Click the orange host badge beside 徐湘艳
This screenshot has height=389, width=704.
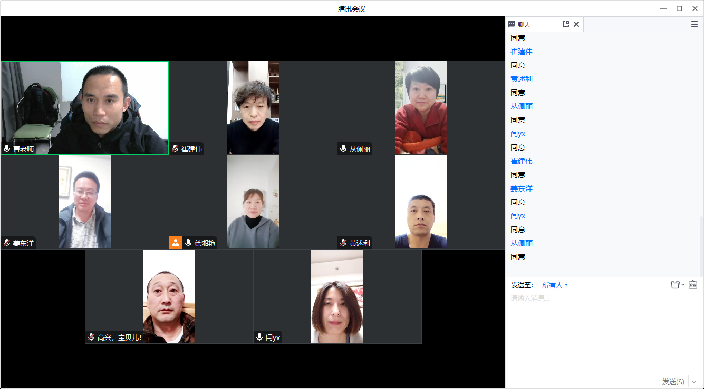click(176, 243)
